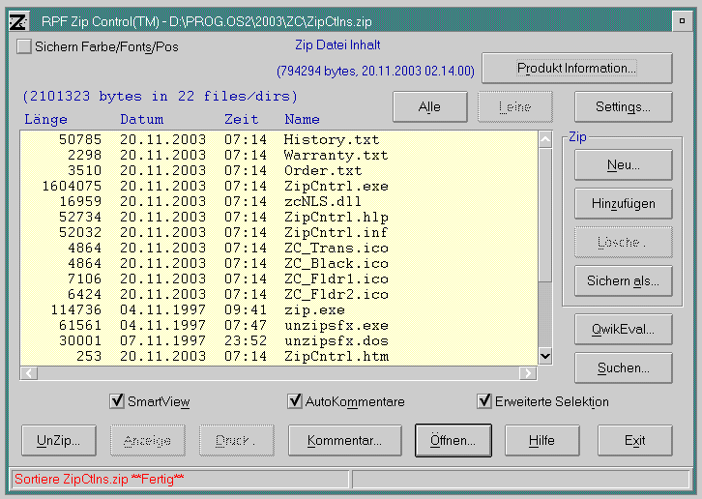Click the vertical scrollbar thumb
This screenshot has height=499, width=702.
point(545,215)
